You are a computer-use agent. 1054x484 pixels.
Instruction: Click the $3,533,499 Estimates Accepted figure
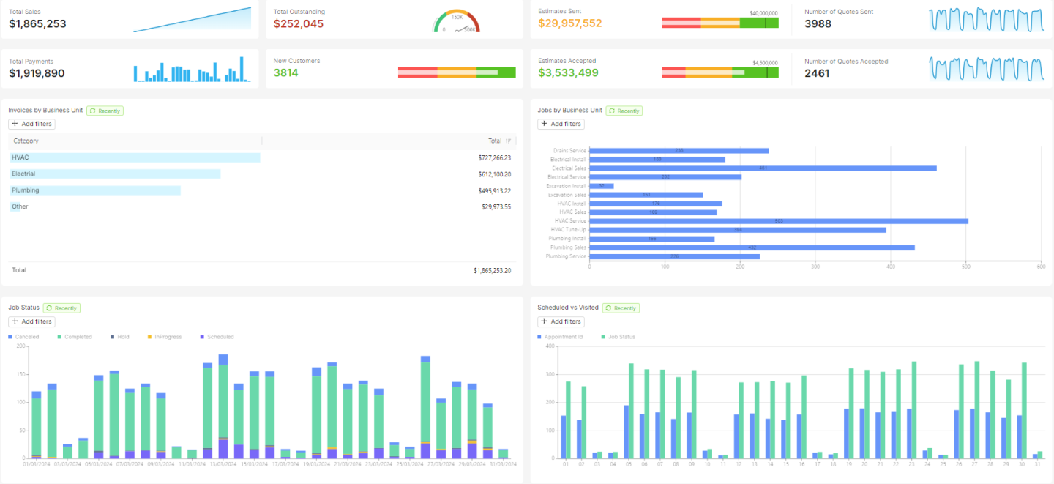568,72
